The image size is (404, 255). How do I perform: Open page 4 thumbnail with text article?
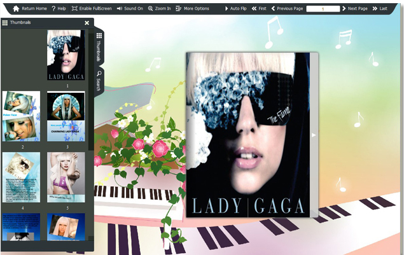point(22,177)
